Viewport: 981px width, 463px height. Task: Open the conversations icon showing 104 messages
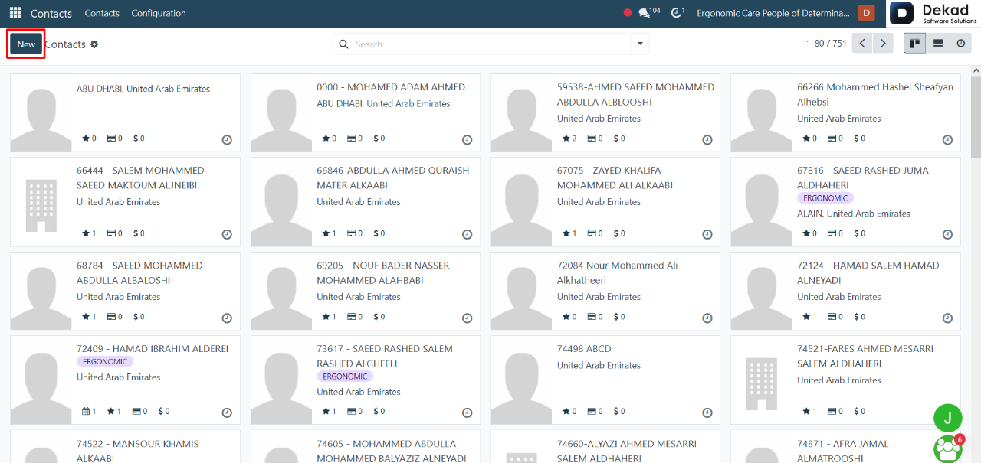pos(649,12)
